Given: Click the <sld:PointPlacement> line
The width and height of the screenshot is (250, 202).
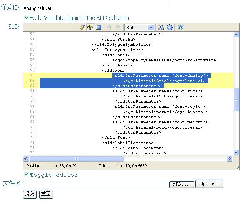Looking at the screenshot, I should click(x=138, y=148).
